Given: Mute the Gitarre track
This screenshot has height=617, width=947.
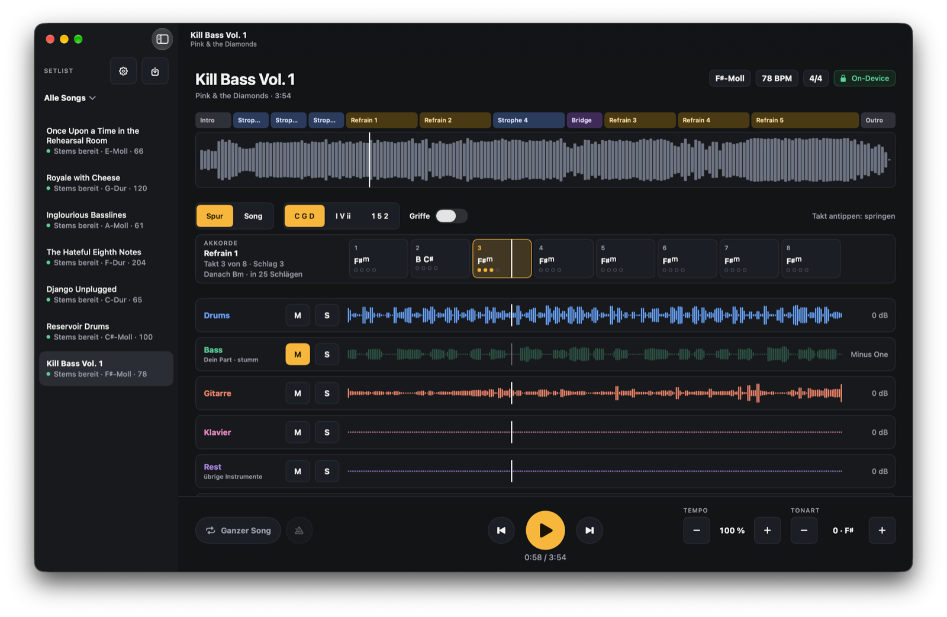Looking at the screenshot, I should click(298, 393).
